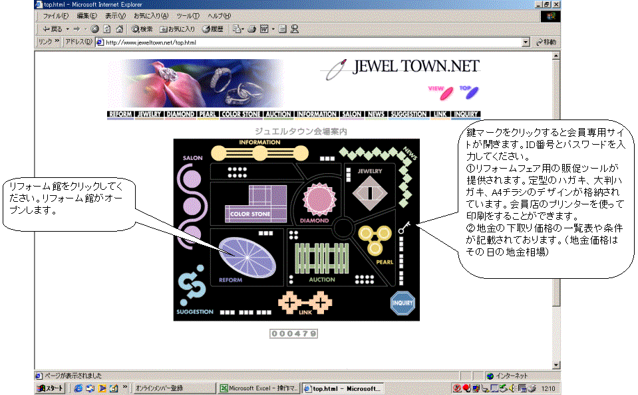Click the green NEWS diamond chain on map
This screenshot has width=638, height=395.
(377, 177)
